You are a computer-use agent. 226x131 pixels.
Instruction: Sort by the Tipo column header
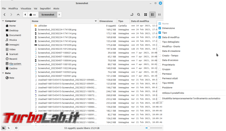click(123, 21)
